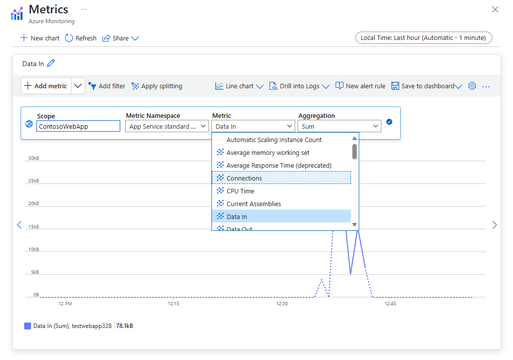Screen dimensions: 513x360
Task: Click the time range Local Time button
Action: tap(423, 38)
